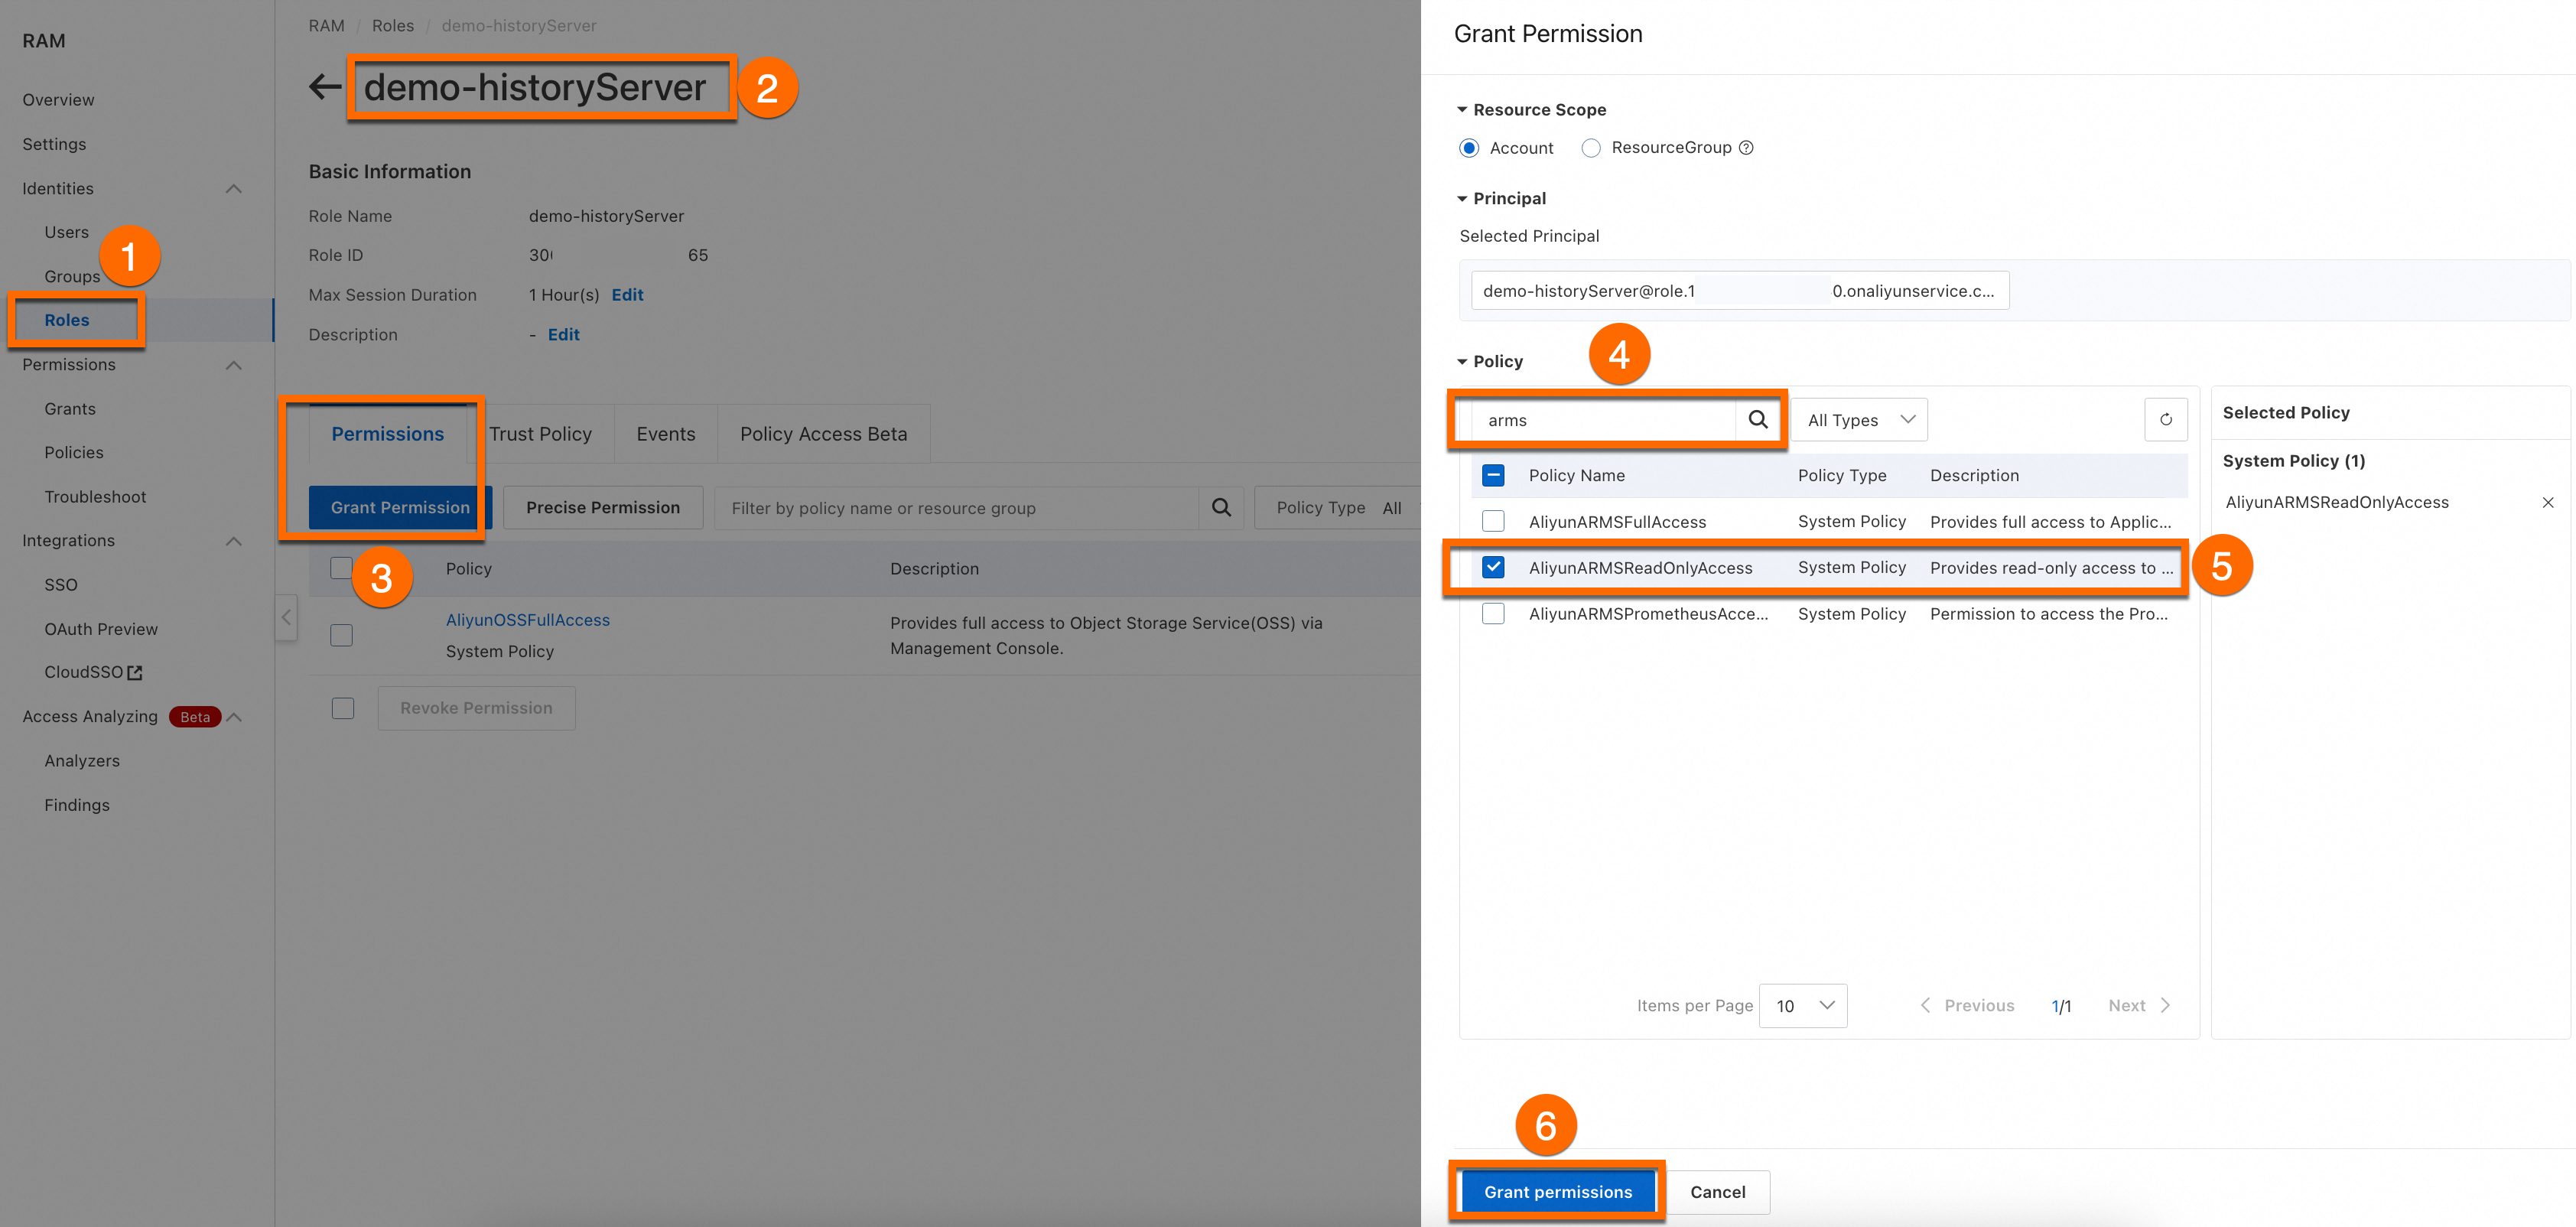This screenshot has height=1227, width=2576.
Task: Open the Items per Page dropdown
Action: point(1802,1006)
